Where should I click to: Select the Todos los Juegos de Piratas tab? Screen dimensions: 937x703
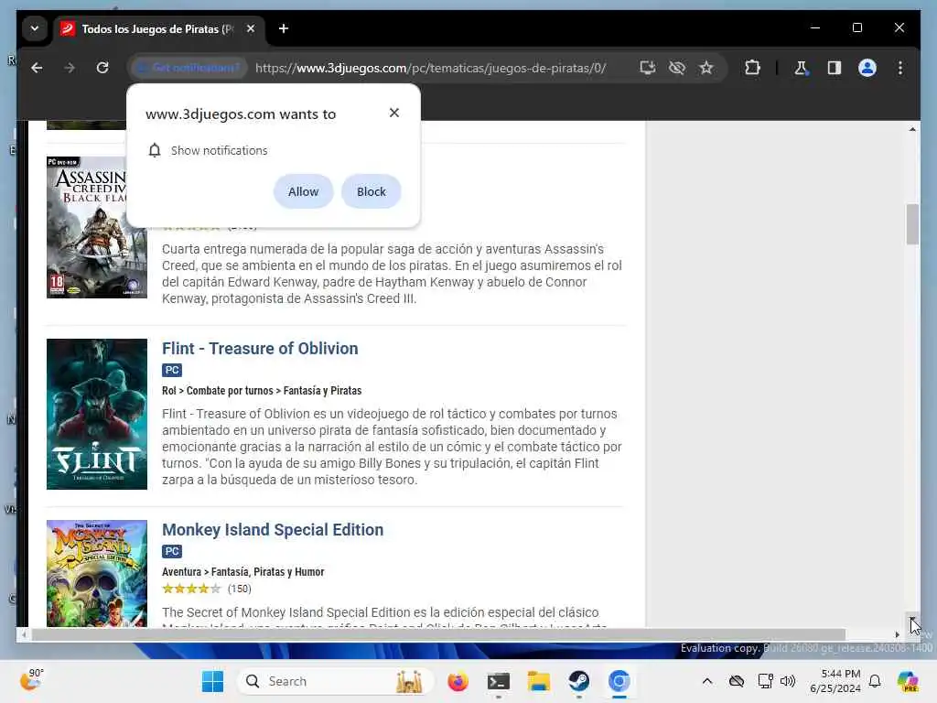click(x=157, y=28)
